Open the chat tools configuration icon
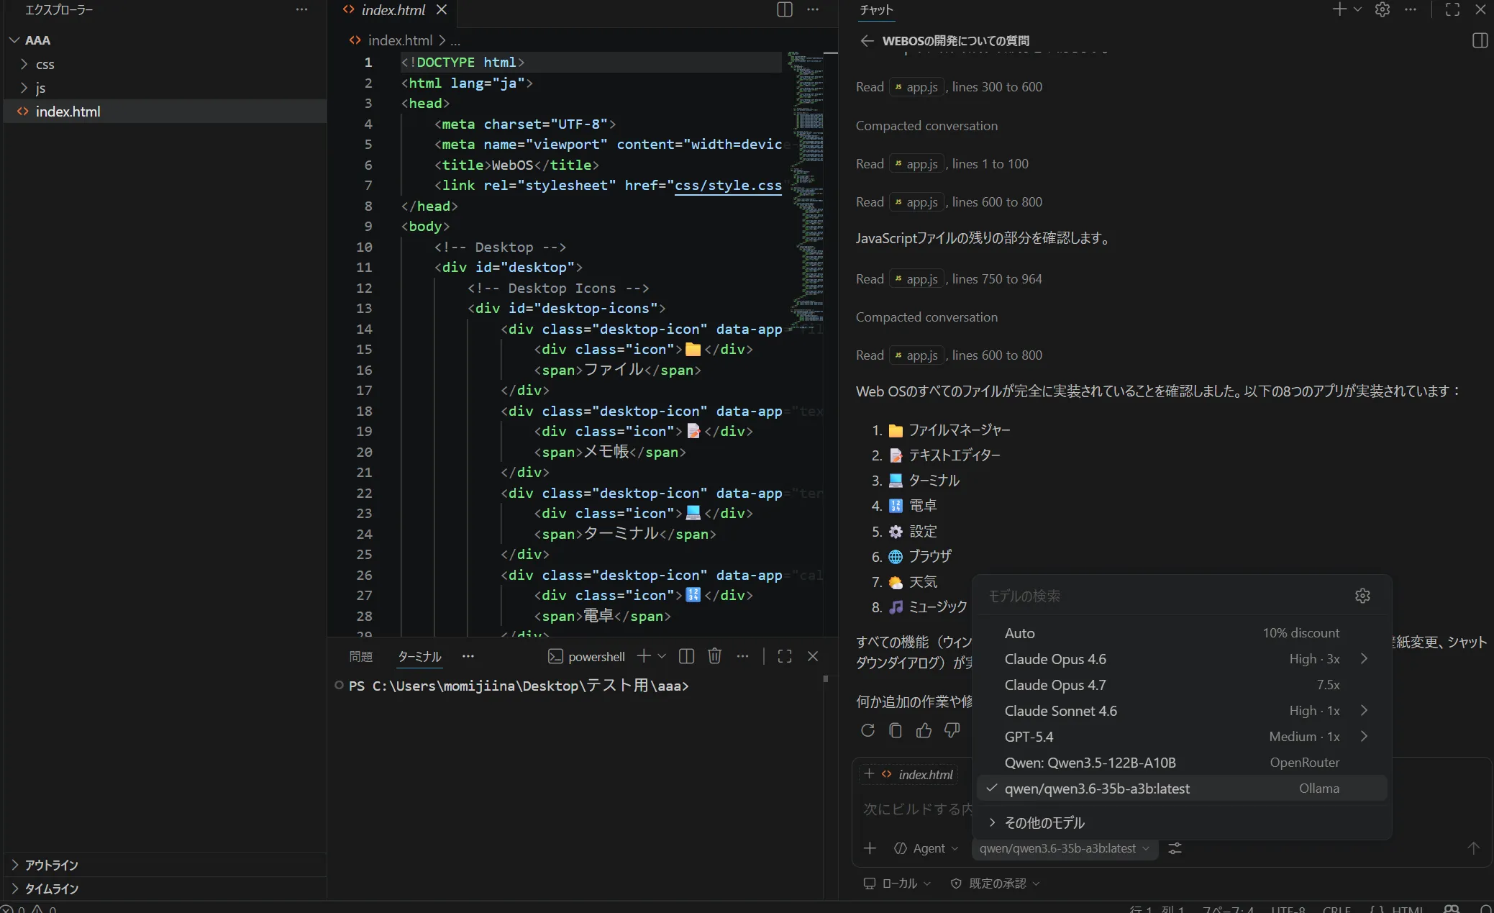Image resolution: width=1494 pixels, height=913 pixels. (x=1175, y=848)
